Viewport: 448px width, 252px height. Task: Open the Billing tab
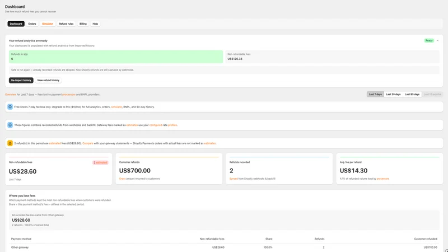(83, 24)
